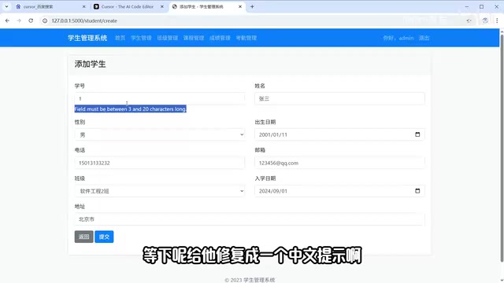The width and height of the screenshot is (504, 283).
Task: Open the tab search dropdown arrow
Action: [x=6, y=6]
